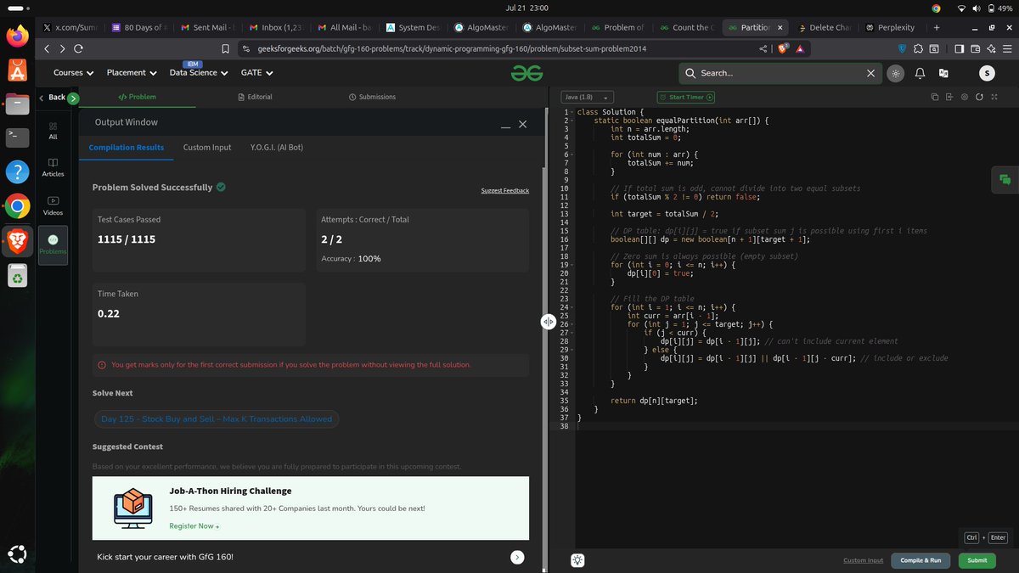
Task: Click the Compile & Run button
Action: pos(920,560)
